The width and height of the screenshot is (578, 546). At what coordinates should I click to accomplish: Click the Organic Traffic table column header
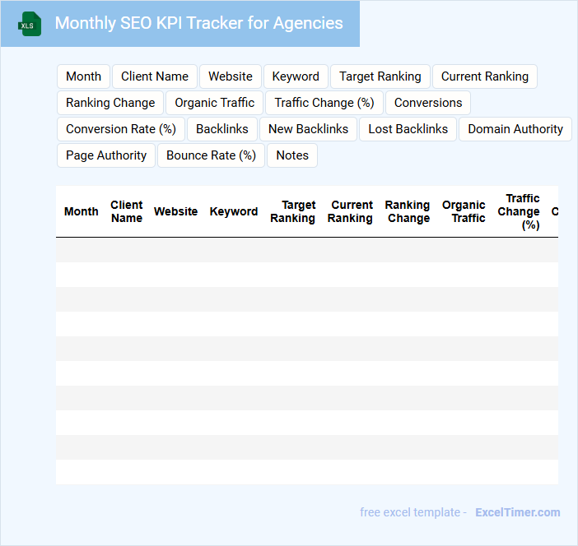pos(464,211)
